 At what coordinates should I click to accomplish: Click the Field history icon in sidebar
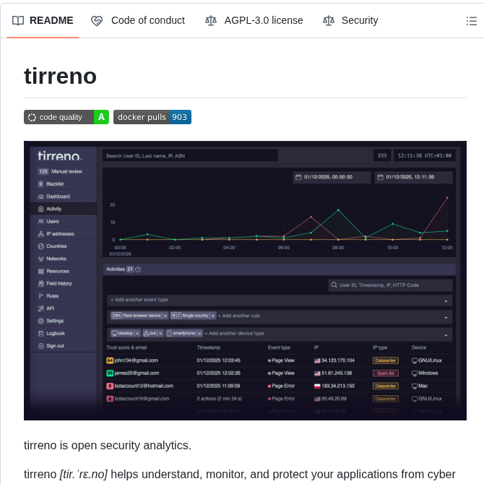[x=40, y=284]
